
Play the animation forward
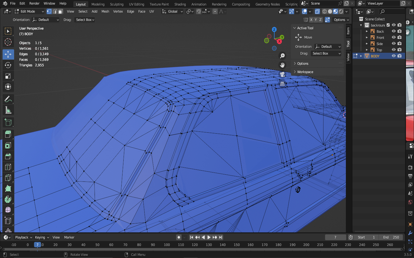[209, 237]
